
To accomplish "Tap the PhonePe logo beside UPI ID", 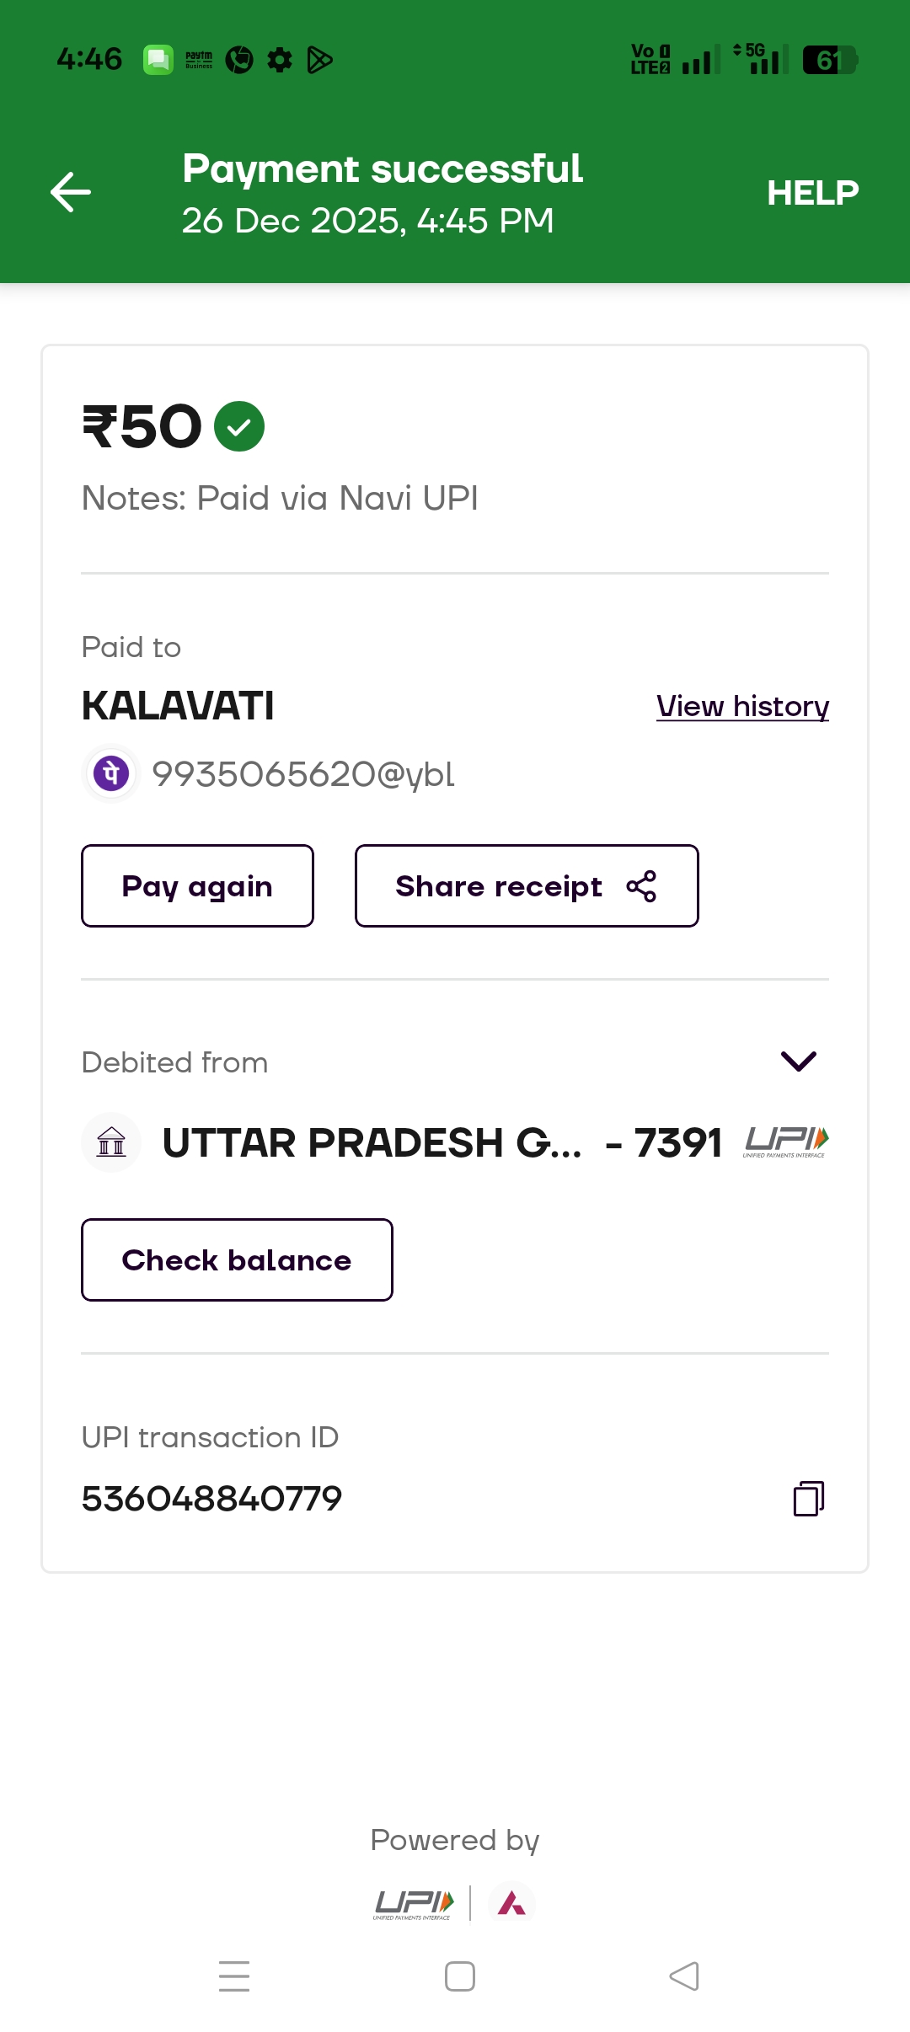I will tap(111, 773).
